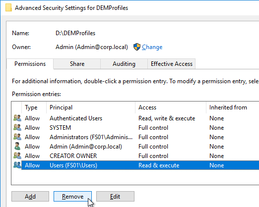Click the UAC shield icon beside Change

click(137, 47)
